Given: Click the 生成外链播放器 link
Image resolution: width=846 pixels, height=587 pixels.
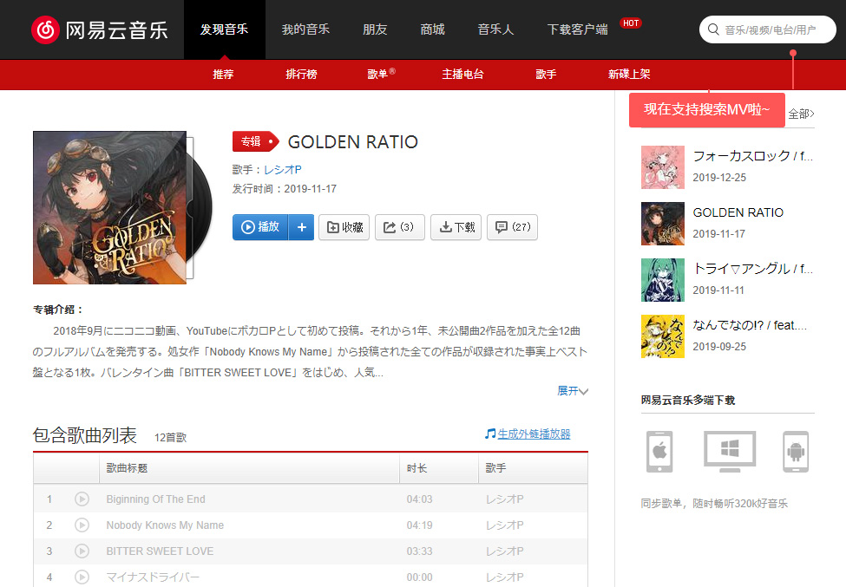Looking at the screenshot, I should (533, 434).
